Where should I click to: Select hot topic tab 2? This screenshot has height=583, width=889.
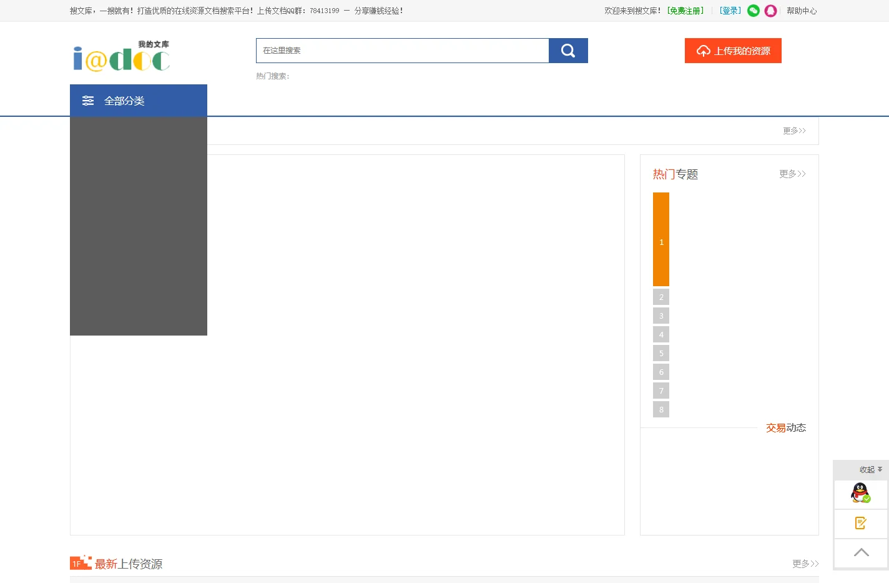[661, 297]
